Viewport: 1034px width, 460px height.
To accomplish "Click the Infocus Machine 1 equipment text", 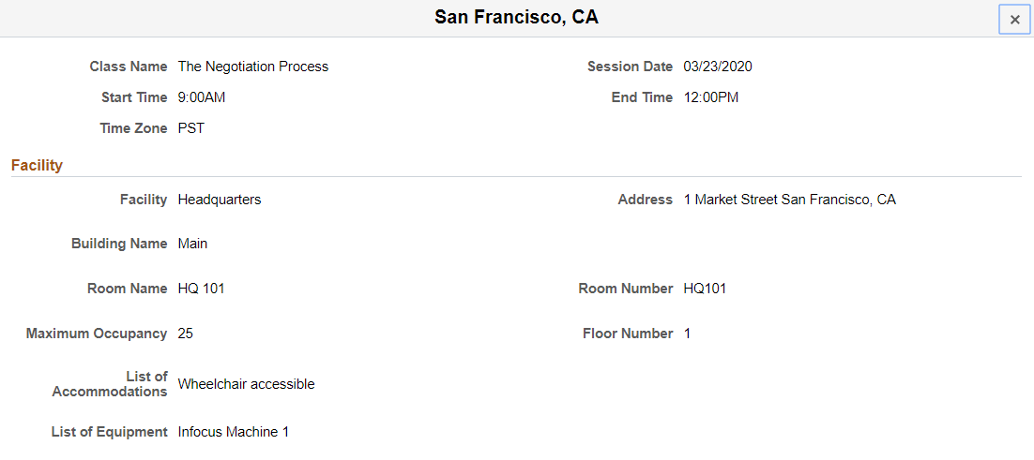I will tap(234, 432).
